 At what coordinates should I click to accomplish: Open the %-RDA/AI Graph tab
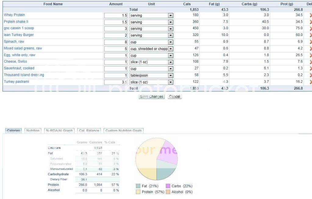click(59, 131)
